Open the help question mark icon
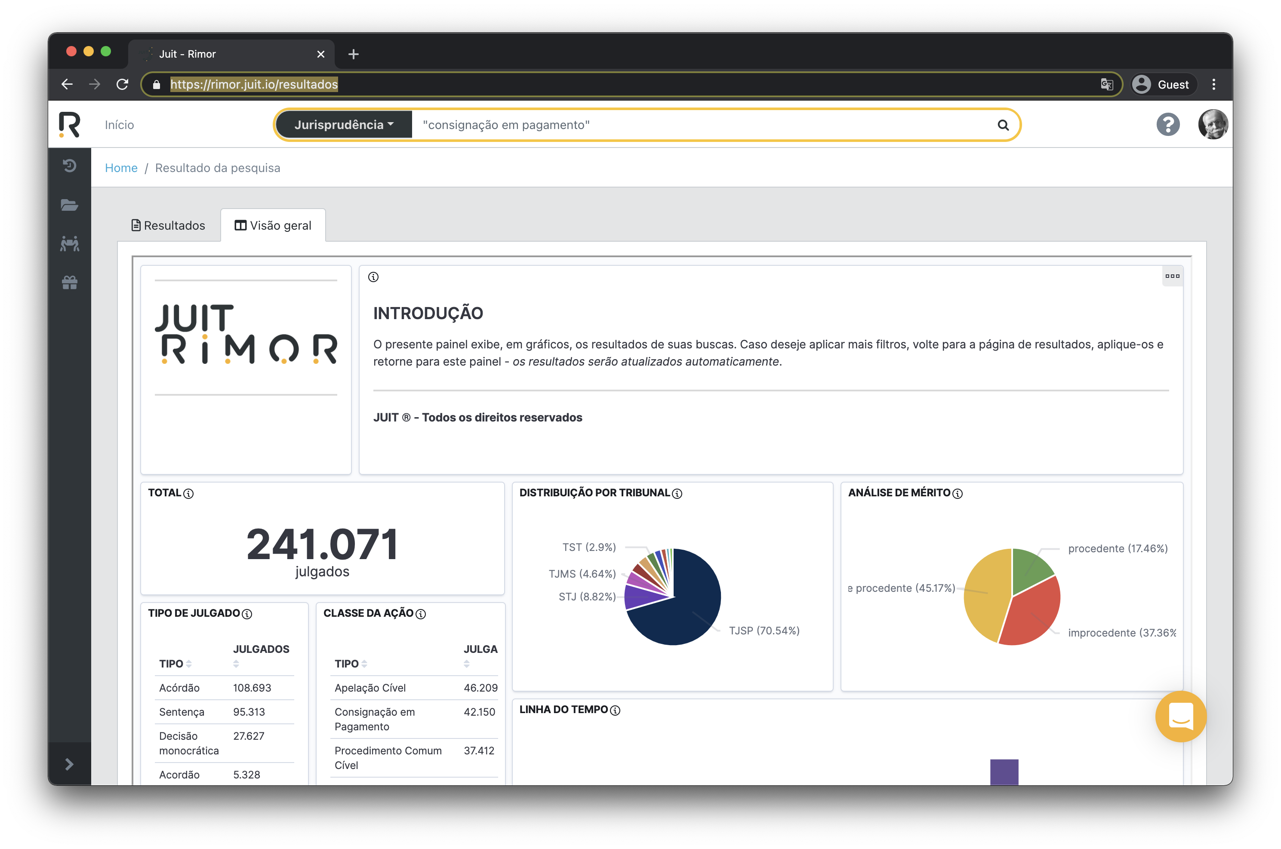 [x=1168, y=125]
